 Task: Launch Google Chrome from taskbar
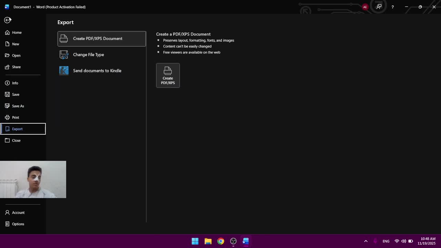coord(220,241)
